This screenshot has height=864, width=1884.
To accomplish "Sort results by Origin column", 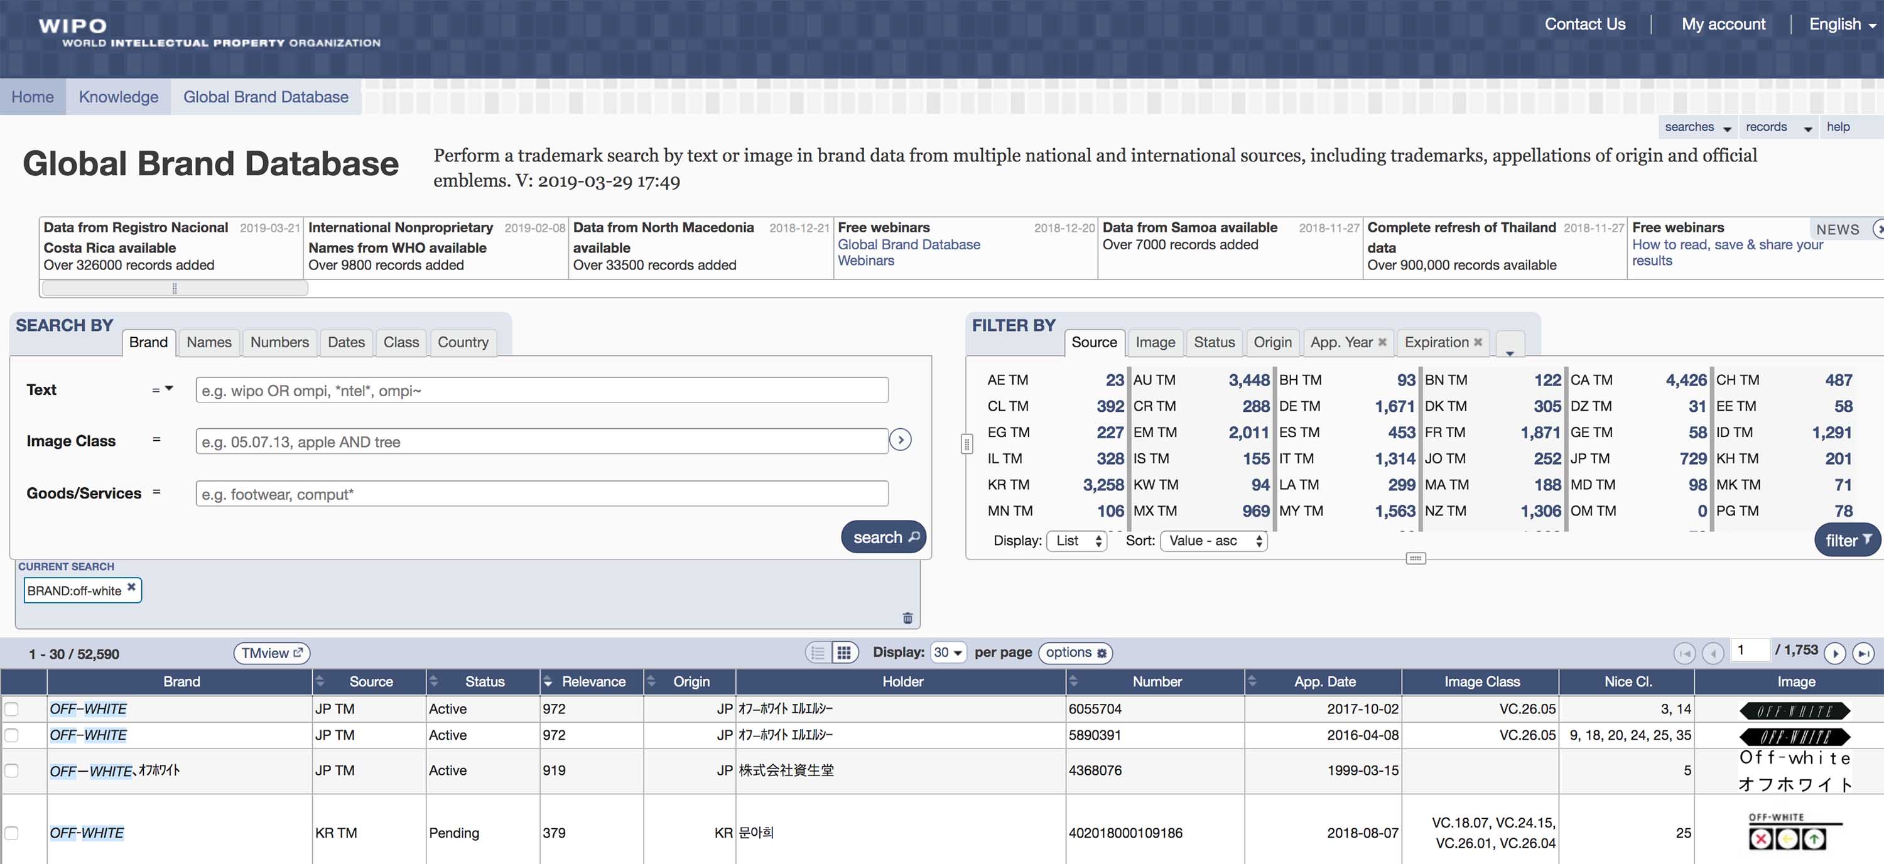I will coord(652,681).
